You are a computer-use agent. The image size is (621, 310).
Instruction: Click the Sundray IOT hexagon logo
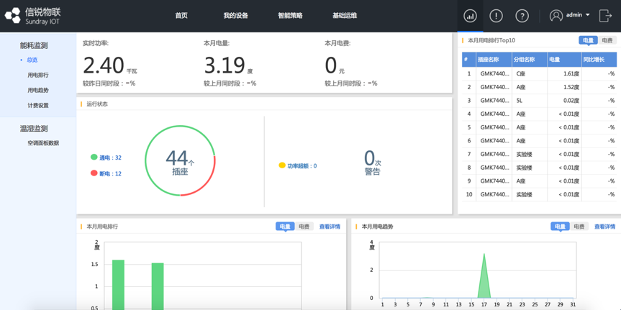point(12,16)
